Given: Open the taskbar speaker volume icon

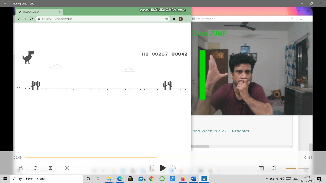Looking at the screenshot, I should click(x=282, y=179).
